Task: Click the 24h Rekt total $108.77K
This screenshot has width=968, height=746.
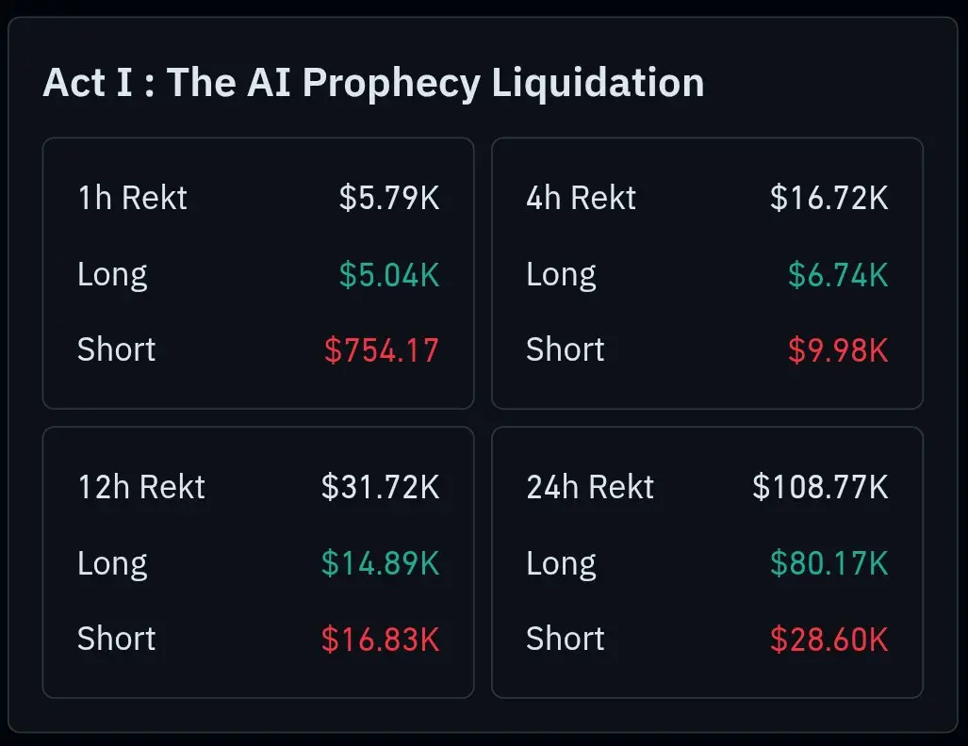Action: 820,487
